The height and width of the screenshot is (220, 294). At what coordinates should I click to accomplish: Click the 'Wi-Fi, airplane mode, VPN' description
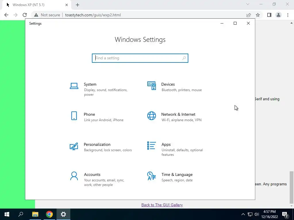coord(181,120)
